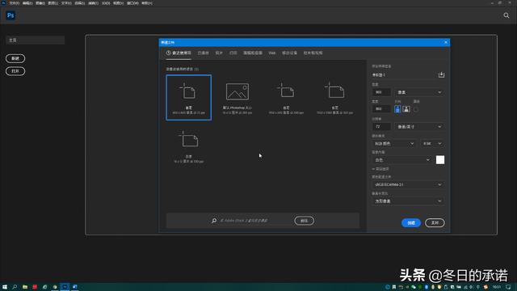
Task: Click the height input field
Action: click(381, 109)
